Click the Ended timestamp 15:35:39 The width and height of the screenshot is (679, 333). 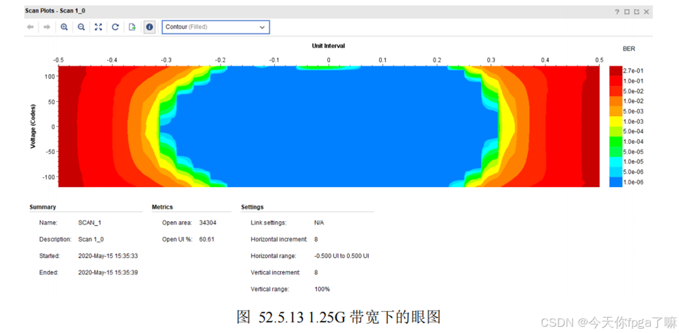[108, 272]
